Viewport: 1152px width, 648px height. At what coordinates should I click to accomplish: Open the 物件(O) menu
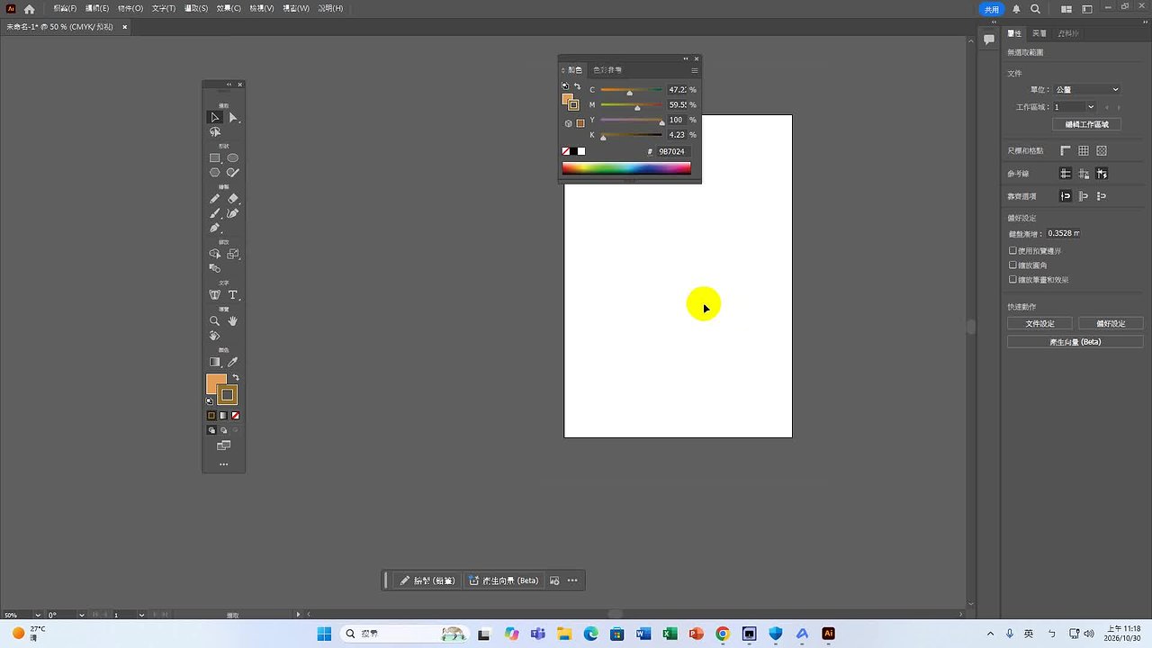(x=130, y=8)
